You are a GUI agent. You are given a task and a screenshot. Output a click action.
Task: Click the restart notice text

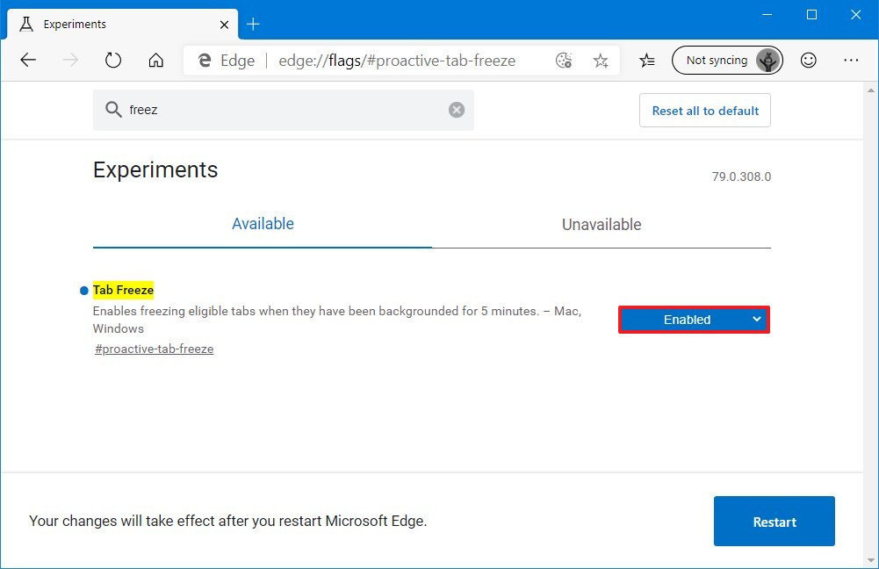228,521
